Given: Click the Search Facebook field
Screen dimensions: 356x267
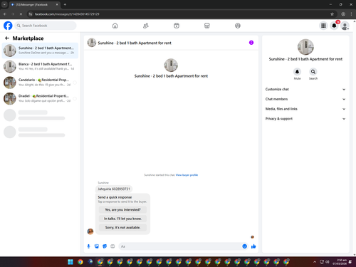Looking at the screenshot, I should coord(46,26).
